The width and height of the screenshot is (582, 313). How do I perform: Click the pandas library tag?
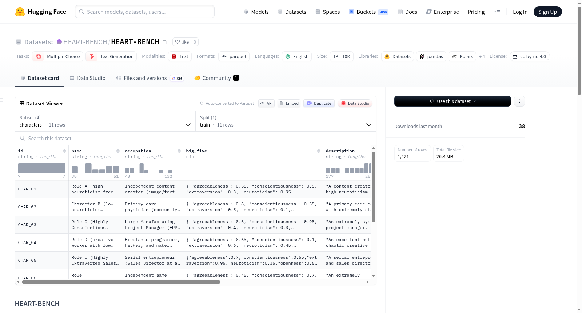[x=431, y=56]
